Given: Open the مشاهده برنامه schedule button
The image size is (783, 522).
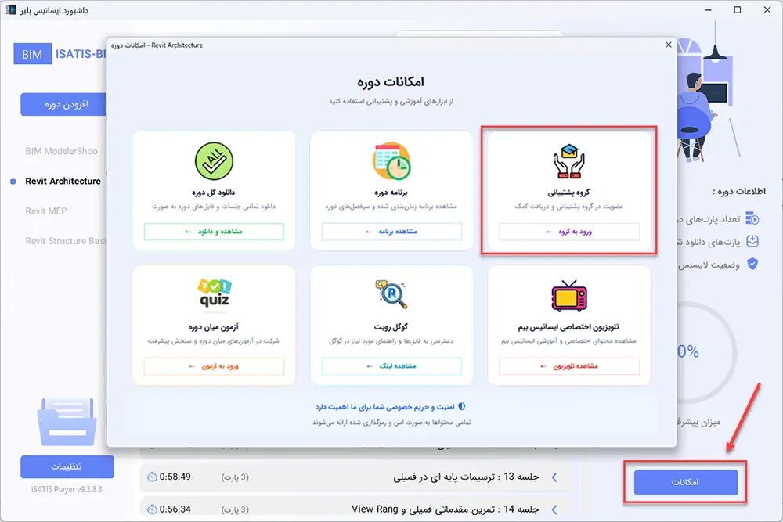Looking at the screenshot, I should [391, 232].
